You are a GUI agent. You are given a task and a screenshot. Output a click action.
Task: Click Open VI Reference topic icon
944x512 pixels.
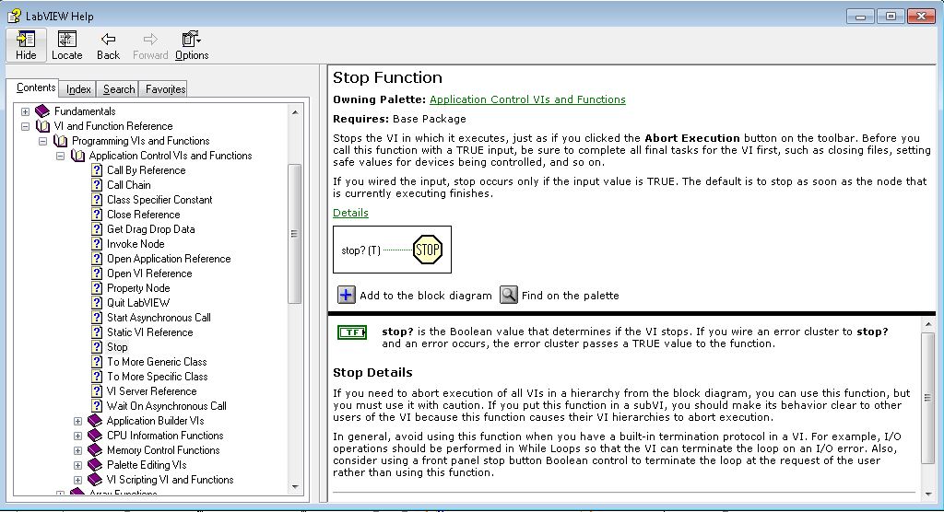[97, 273]
